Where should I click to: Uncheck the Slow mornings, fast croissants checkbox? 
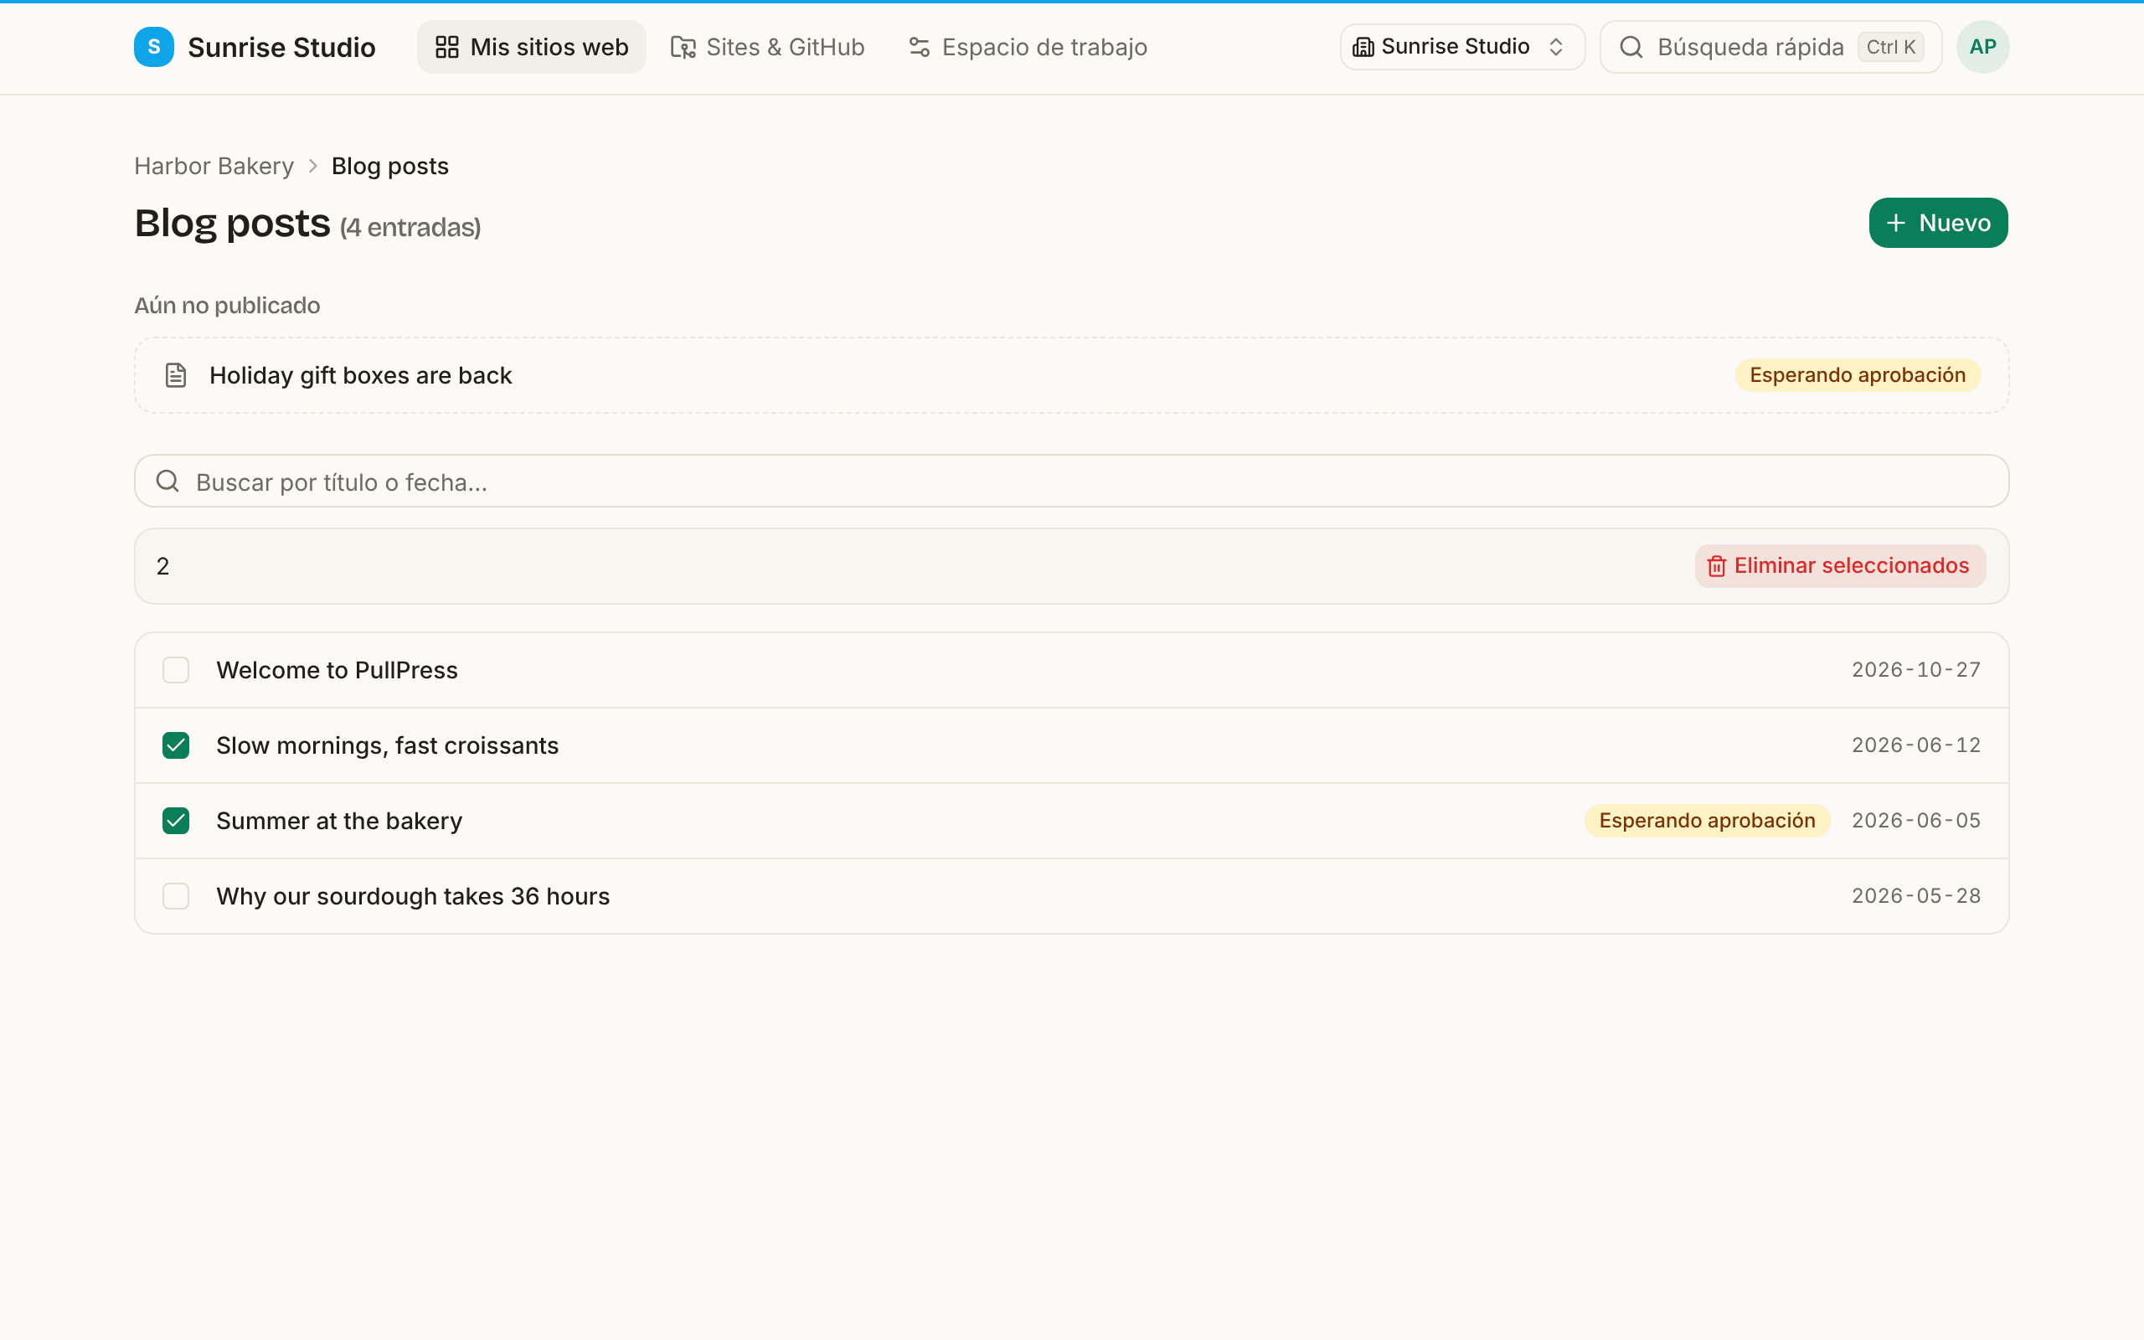tap(175, 745)
